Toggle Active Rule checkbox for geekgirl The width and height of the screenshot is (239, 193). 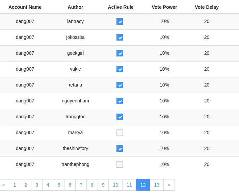(x=120, y=53)
